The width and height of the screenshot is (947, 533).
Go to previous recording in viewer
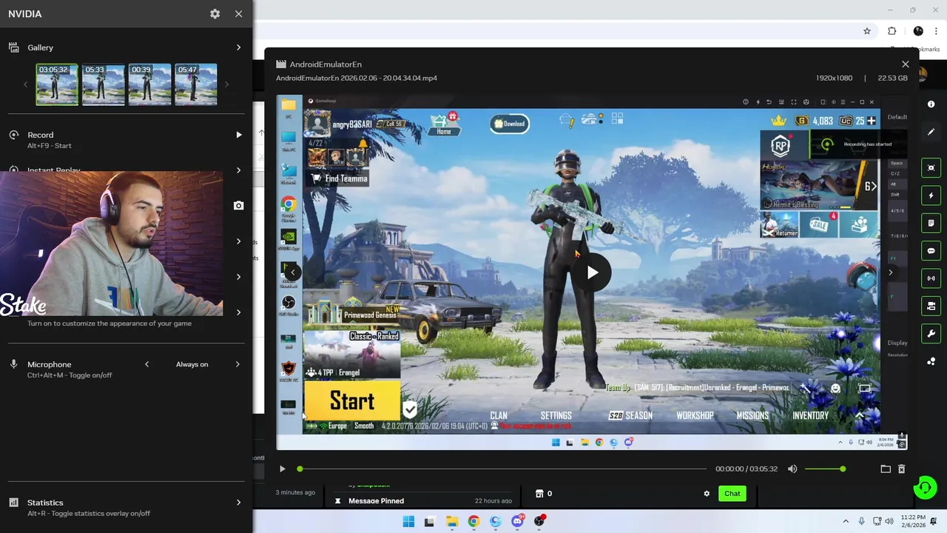[293, 272]
